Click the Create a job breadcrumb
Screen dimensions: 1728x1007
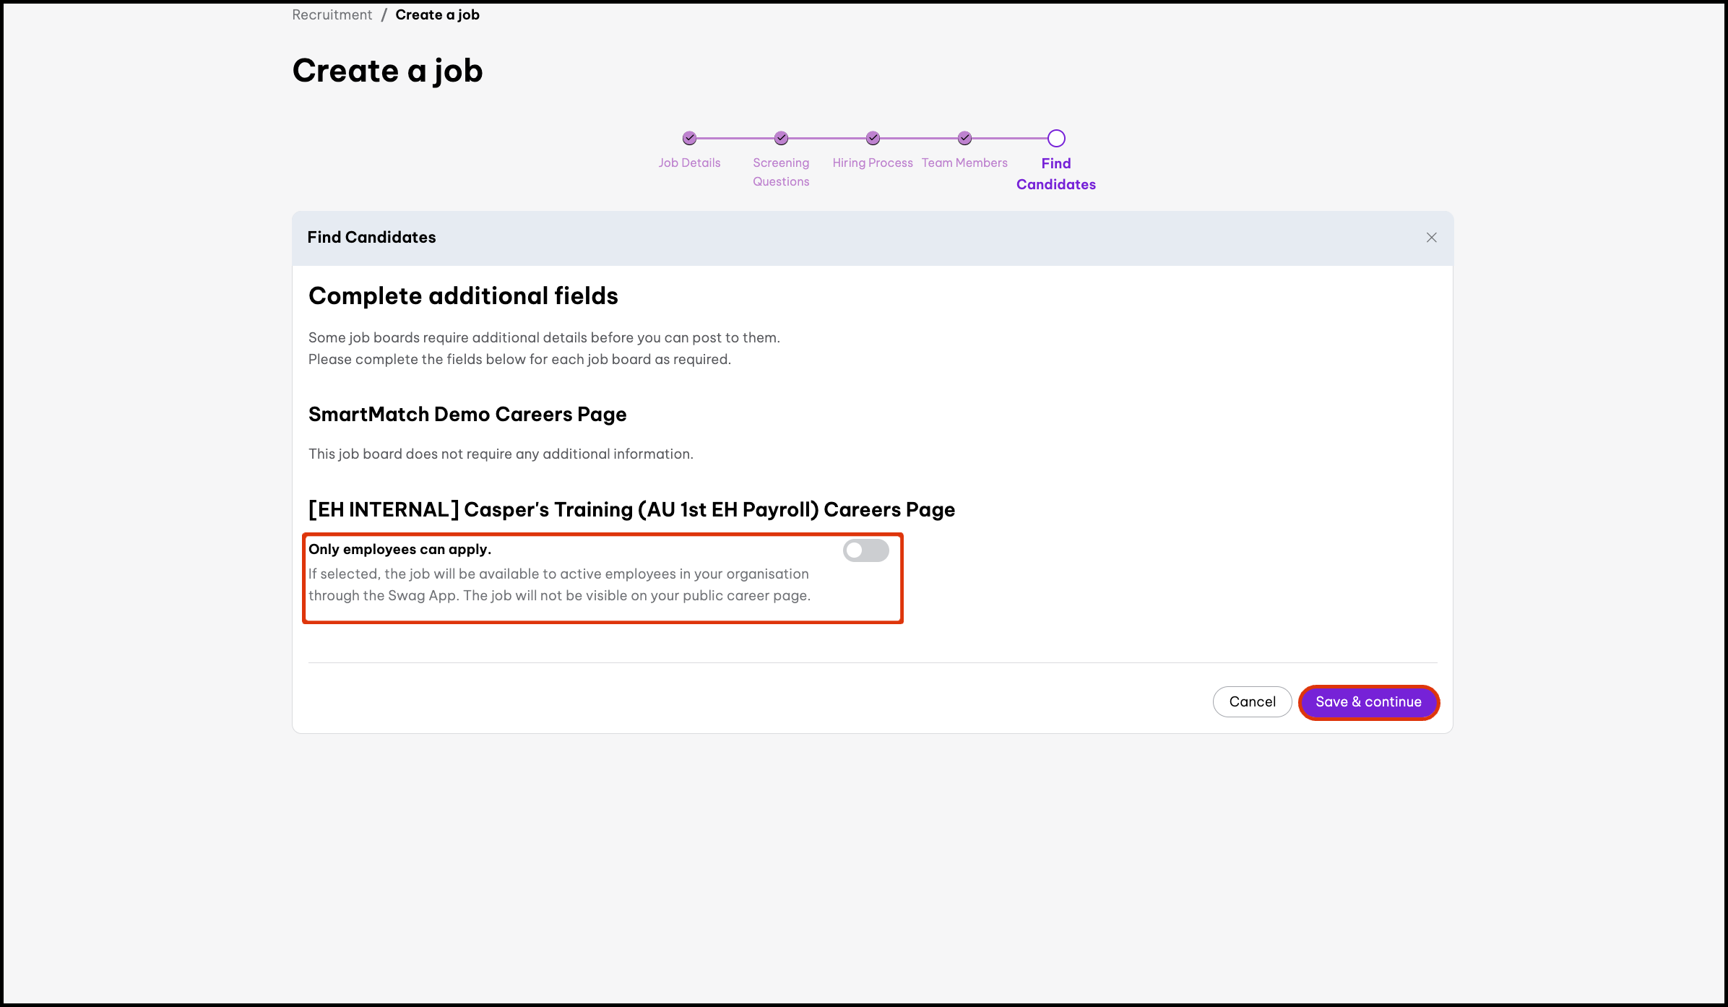pos(437,15)
